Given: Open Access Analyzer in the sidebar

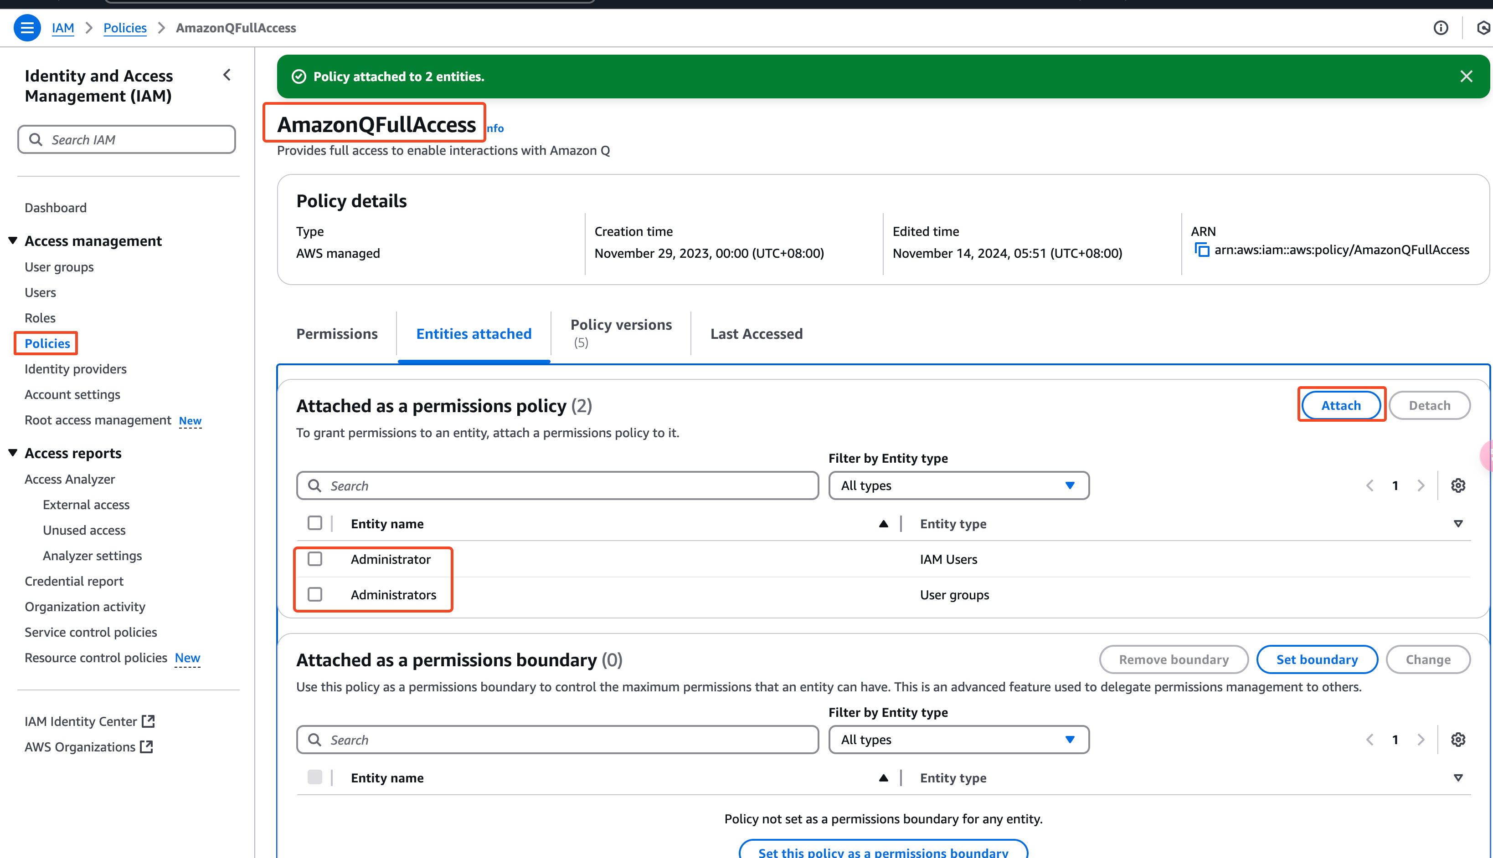Looking at the screenshot, I should click(70, 479).
